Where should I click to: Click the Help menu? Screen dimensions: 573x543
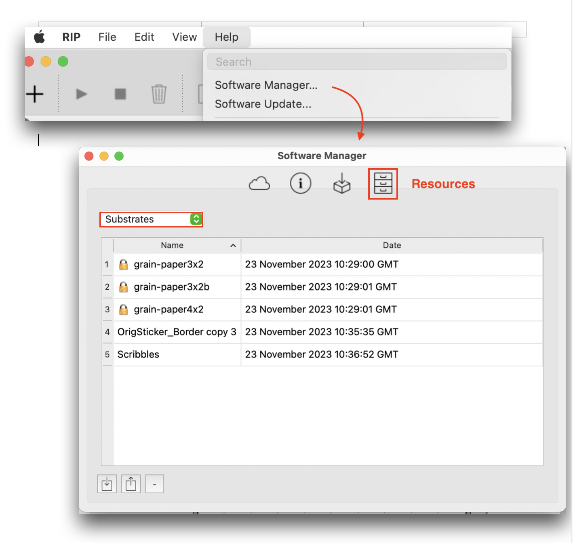[227, 37]
